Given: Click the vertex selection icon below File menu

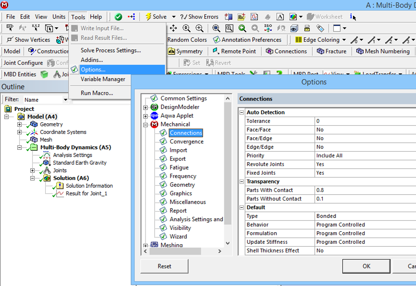Looking at the screenshot, I should pyautogui.click(x=10, y=27).
